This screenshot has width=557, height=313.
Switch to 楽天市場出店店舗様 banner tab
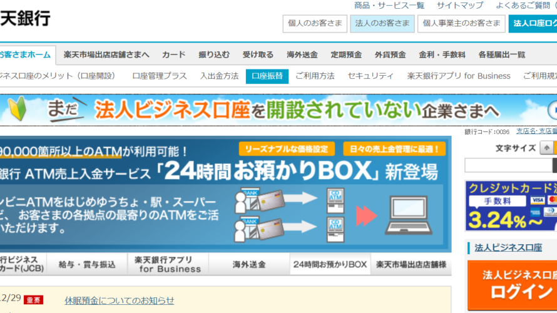tap(411, 264)
